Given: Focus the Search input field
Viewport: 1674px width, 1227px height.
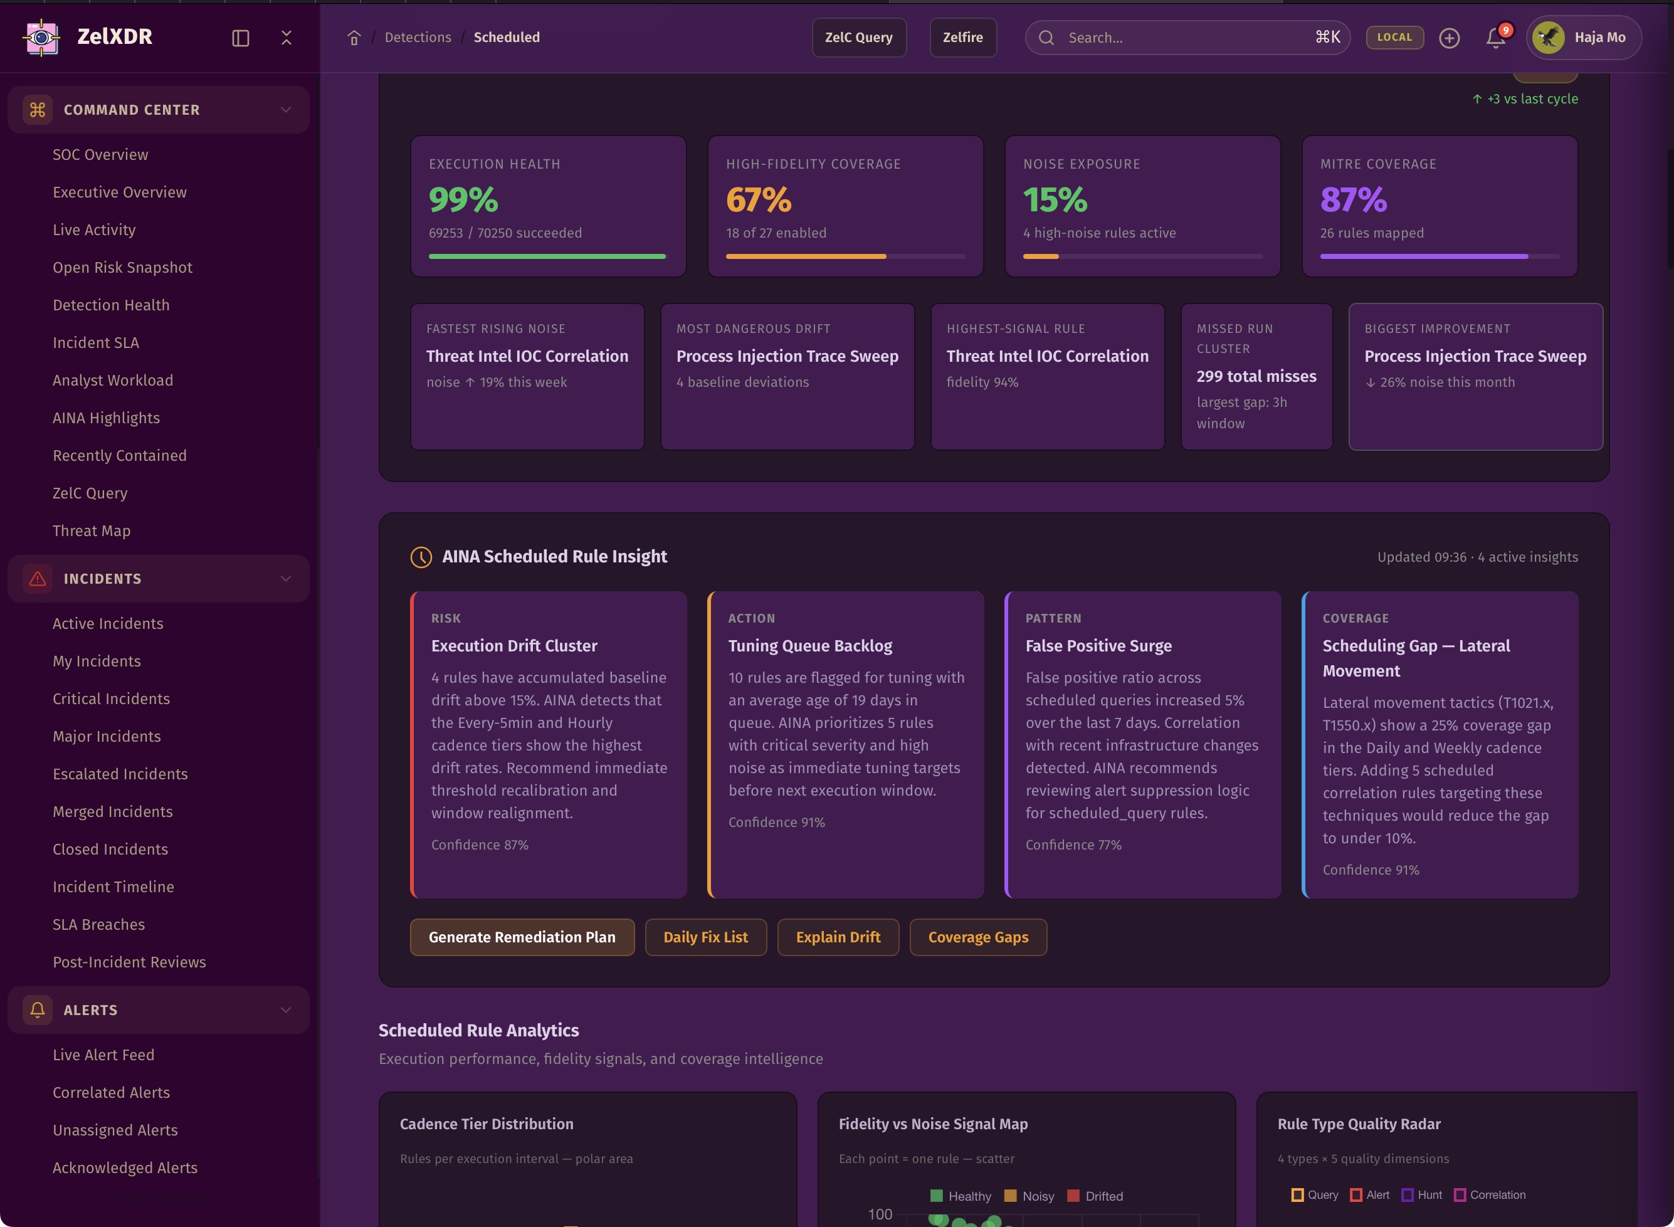Looking at the screenshot, I should [1187, 38].
